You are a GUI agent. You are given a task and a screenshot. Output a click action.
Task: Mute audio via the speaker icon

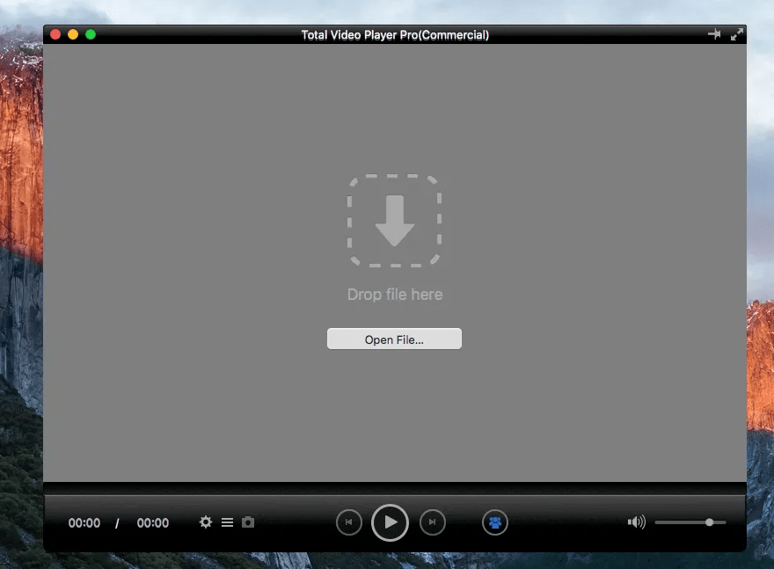[636, 522]
